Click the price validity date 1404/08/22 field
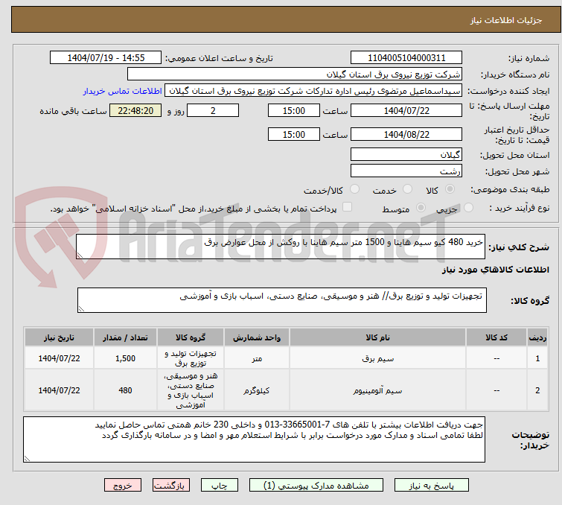This screenshot has height=505, width=562. [x=406, y=135]
